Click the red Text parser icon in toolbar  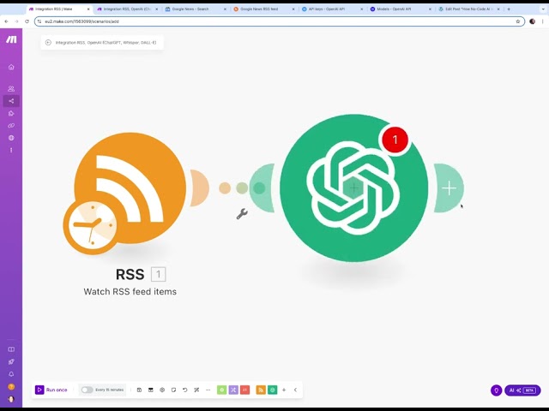[x=245, y=390]
